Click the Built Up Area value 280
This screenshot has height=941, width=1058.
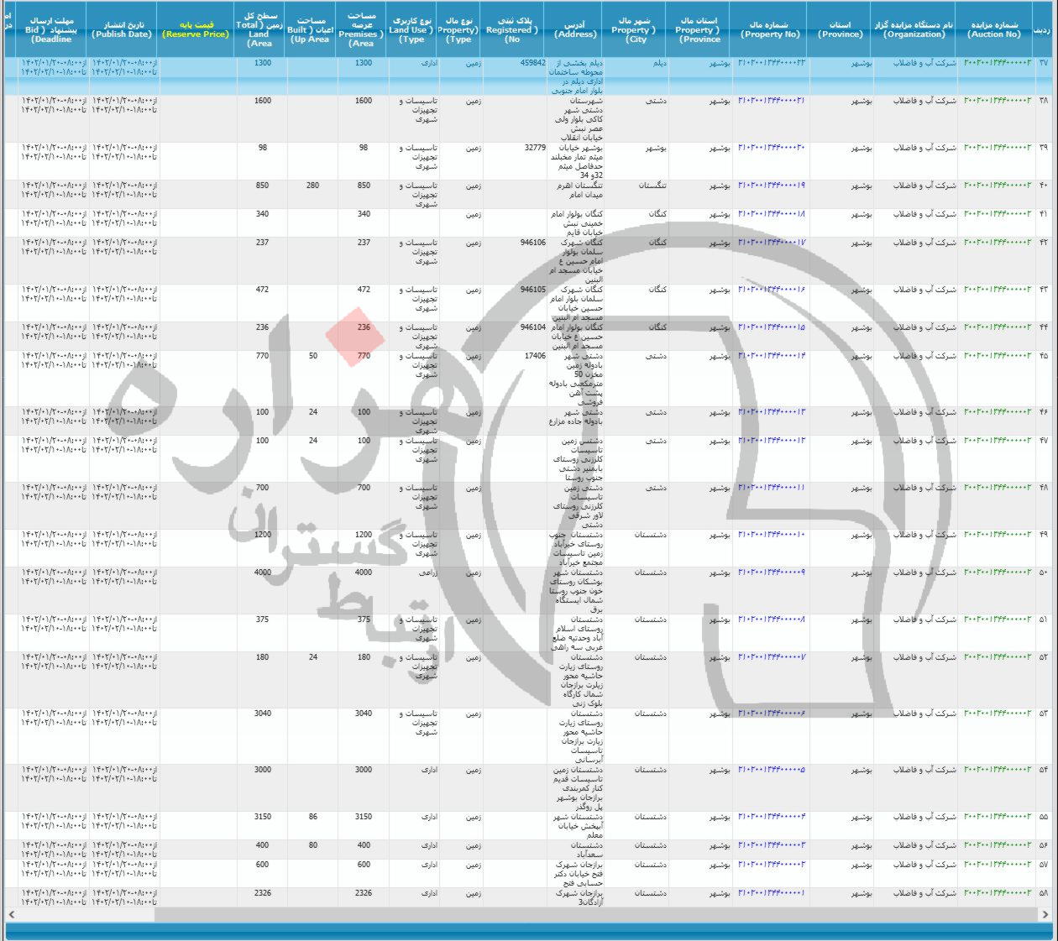tap(312, 186)
